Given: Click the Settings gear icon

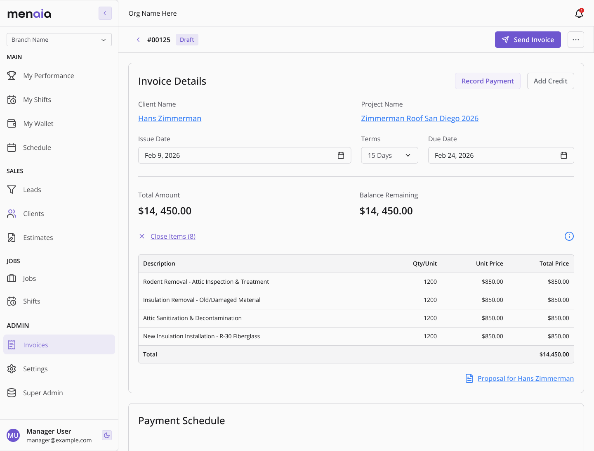Looking at the screenshot, I should (x=12, y=369).
